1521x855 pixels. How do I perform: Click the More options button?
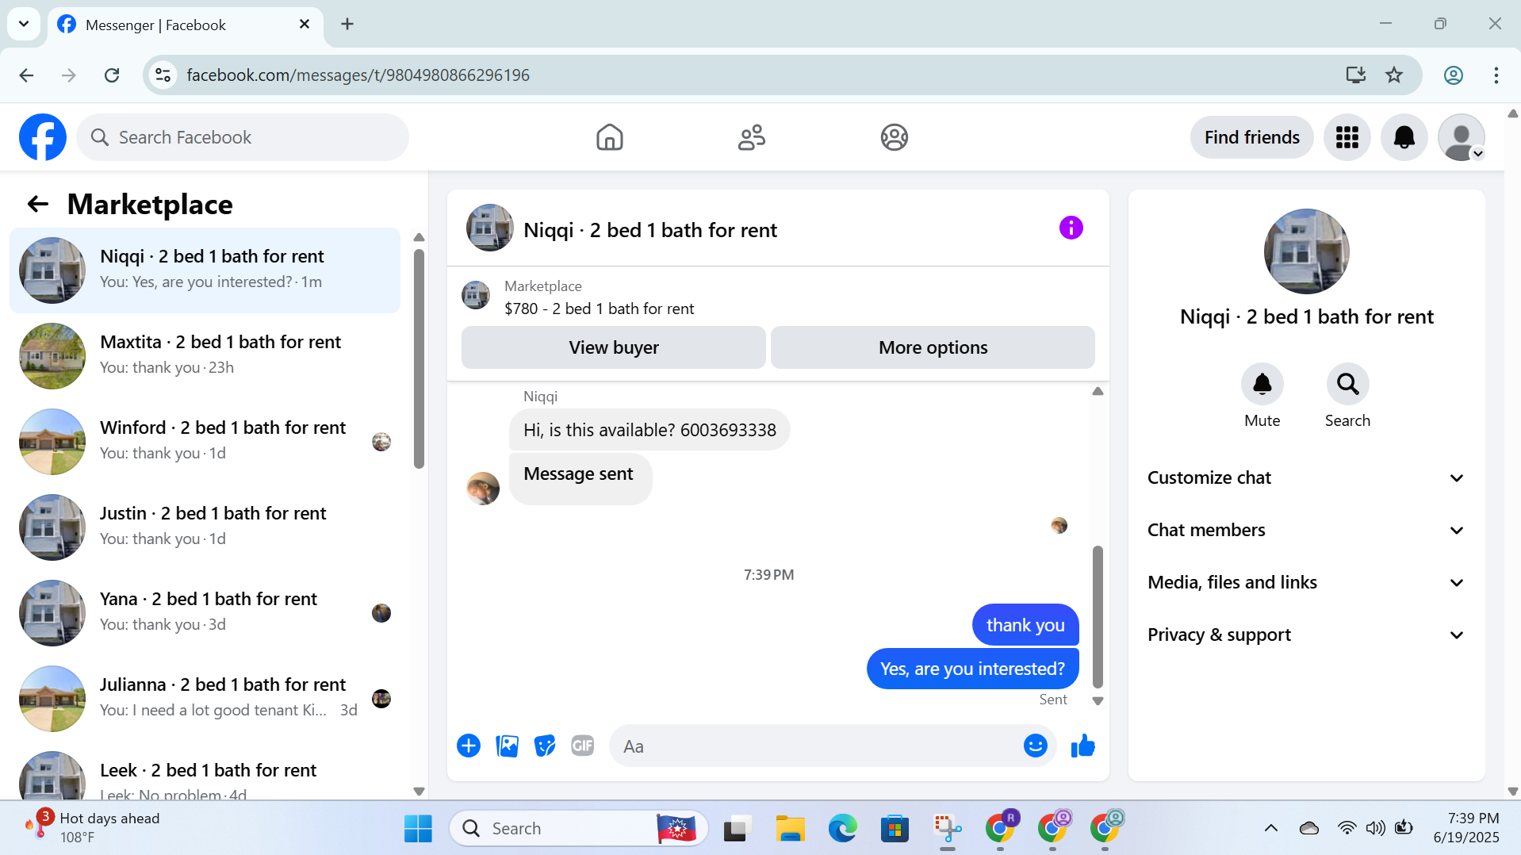tap(933, 347)
